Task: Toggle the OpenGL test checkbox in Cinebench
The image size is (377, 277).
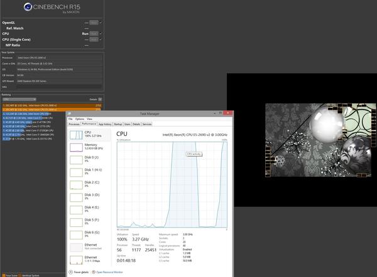Action: coord(101,23)
